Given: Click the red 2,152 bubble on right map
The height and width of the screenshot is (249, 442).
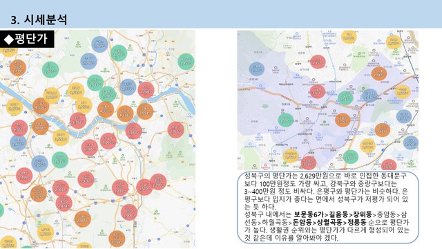Looking at the screenshot, I should (318, 62).
